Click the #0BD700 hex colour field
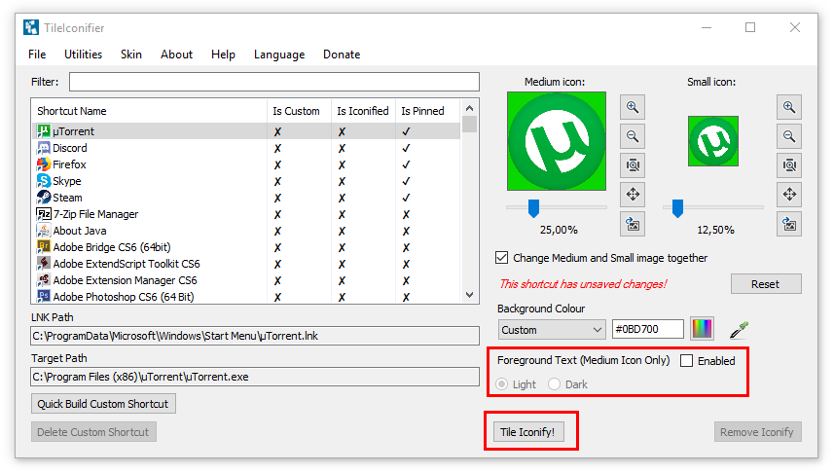This screenshot has height=473, width=834. point(648,329)
